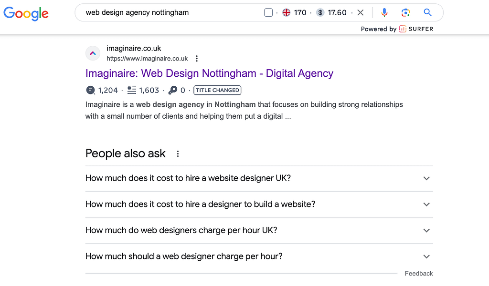
Task: Submit search with magnifier icon
Action: 427,12
